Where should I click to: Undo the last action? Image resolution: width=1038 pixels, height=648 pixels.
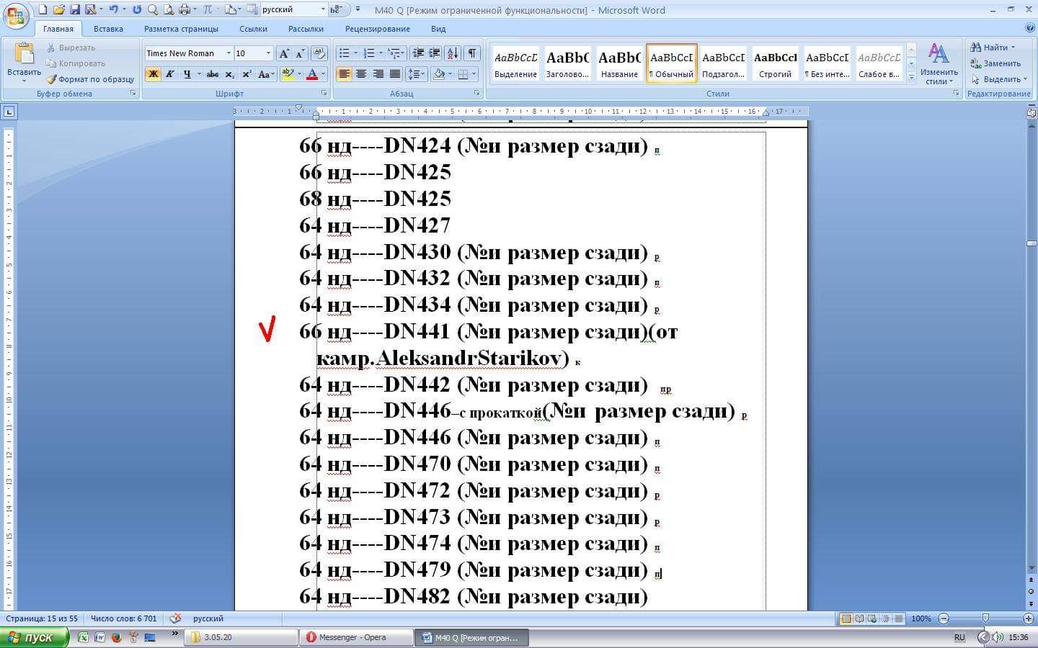click(x=112, y=9)
